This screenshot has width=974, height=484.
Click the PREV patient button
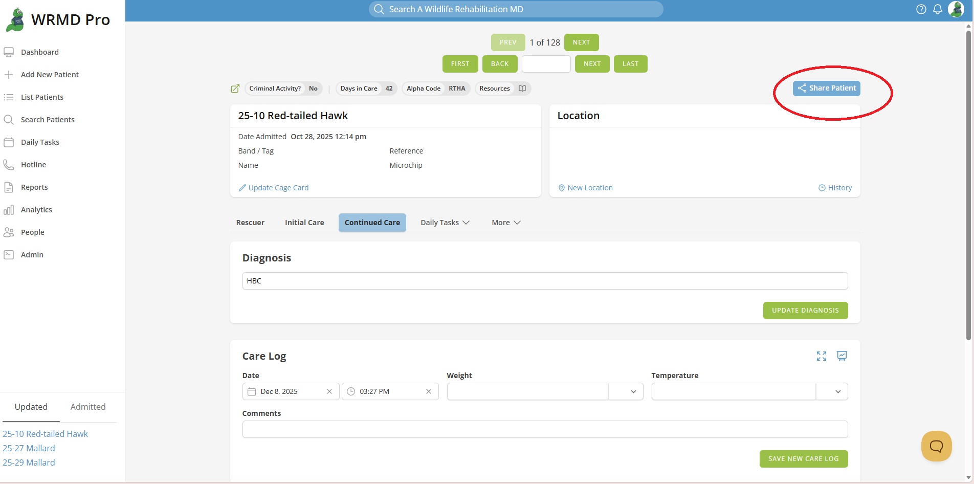tap(508, 42)
